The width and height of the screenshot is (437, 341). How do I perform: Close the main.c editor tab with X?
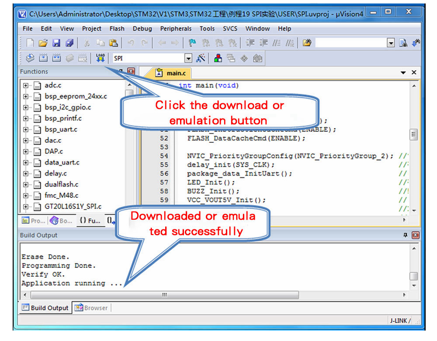point(414,73)
